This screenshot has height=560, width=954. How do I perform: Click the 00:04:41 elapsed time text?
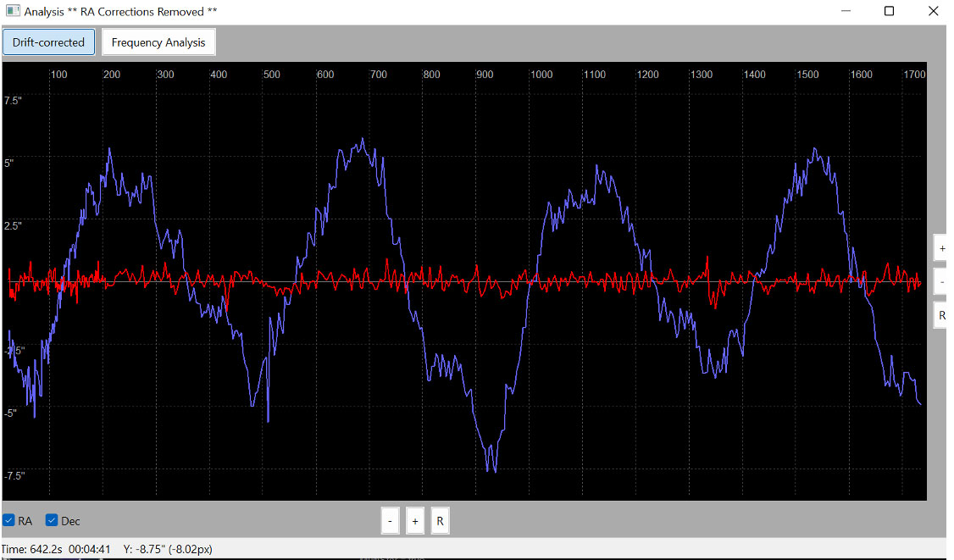90,549
